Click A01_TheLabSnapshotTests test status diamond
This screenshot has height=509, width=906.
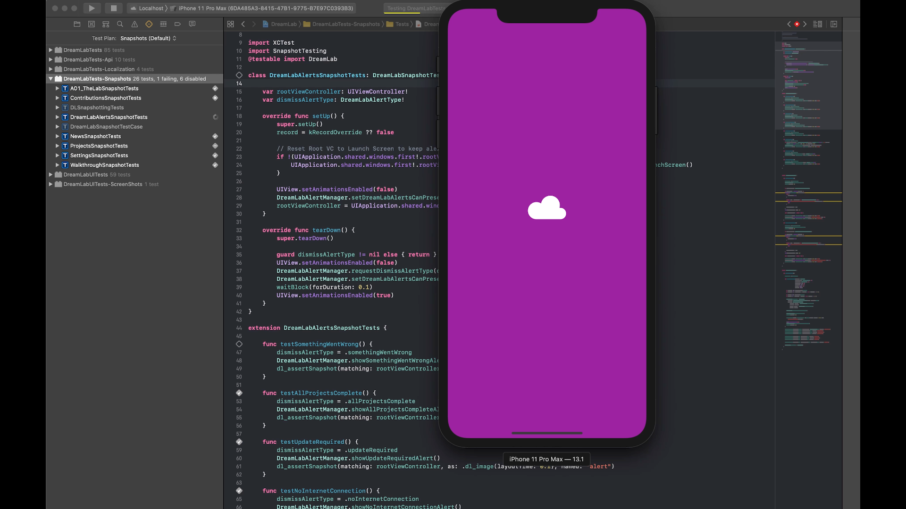pyautogui.click(x=215, y=88)
